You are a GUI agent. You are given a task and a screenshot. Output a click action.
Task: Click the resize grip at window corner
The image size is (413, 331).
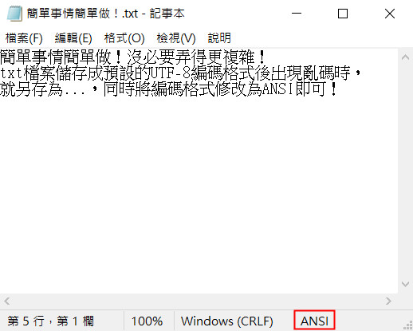pos(408,325)
